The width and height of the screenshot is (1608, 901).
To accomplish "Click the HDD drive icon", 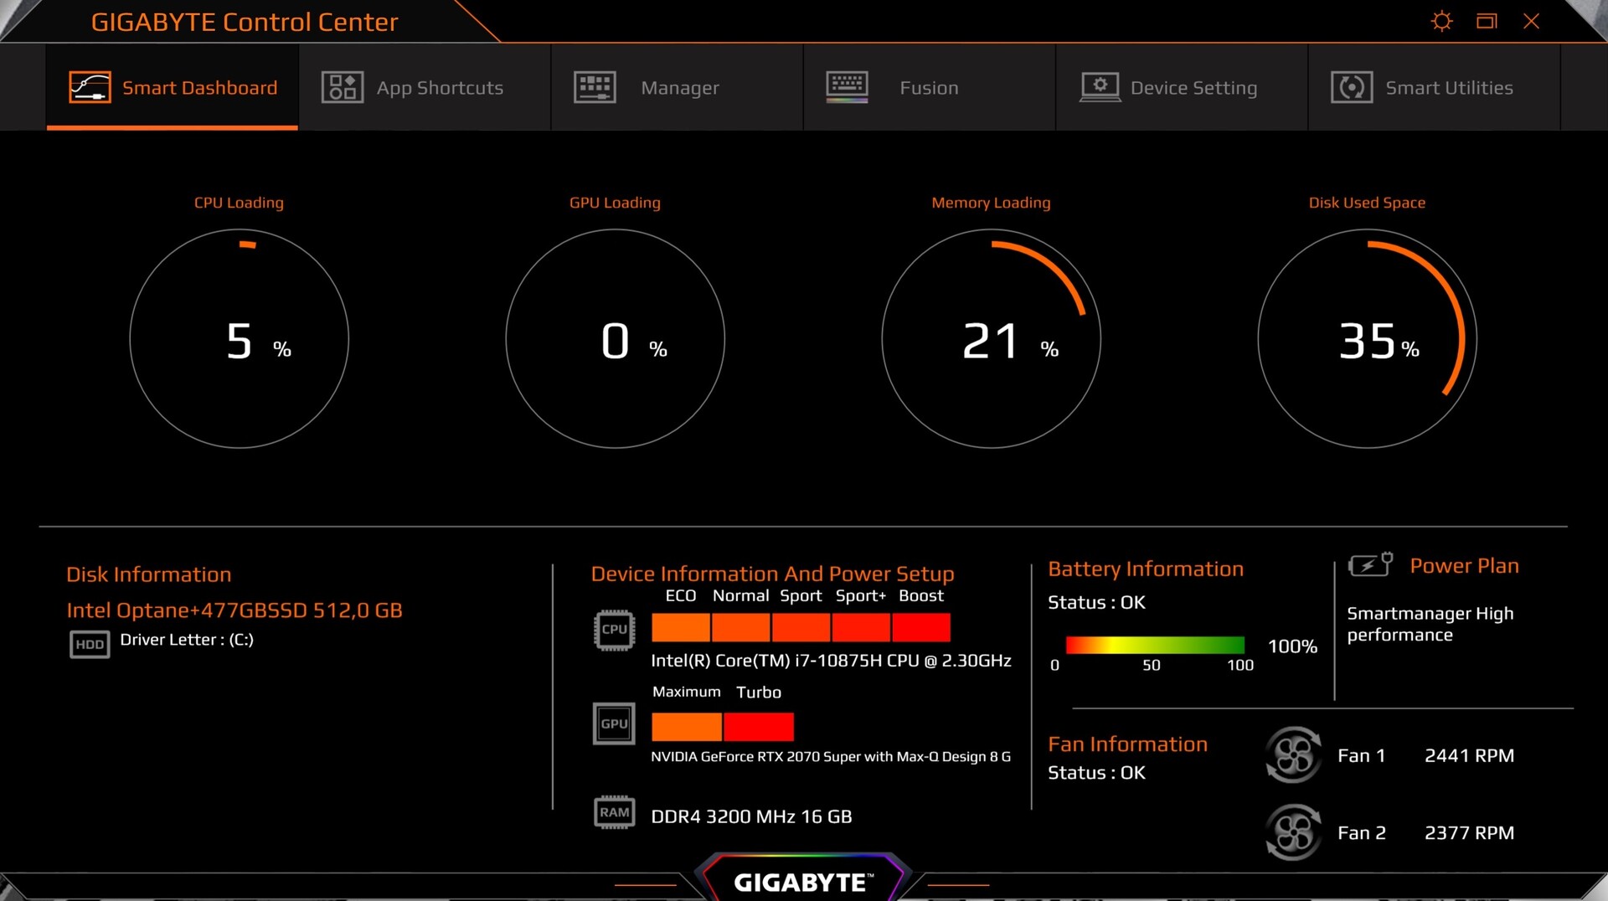I will pos(90,644).
